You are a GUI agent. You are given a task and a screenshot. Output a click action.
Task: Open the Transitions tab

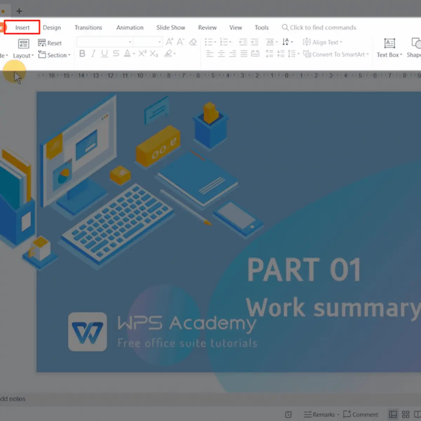[88, 28]
